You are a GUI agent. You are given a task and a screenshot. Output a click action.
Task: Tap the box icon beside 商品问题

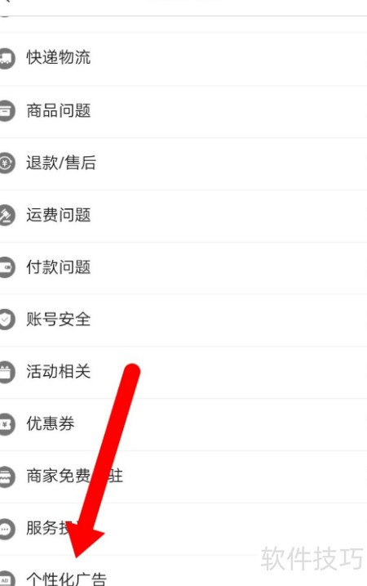coord(7,110)
